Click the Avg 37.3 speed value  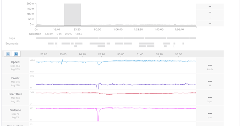pyautogui.click(x=15, y=69)
